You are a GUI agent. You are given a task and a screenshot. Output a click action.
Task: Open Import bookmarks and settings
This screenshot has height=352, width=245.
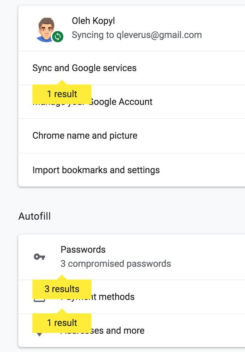132,170
